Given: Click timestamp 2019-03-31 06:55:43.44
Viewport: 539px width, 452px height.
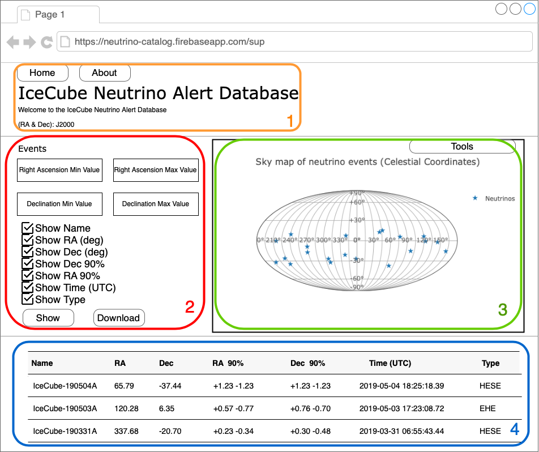Looking at the screenshot, I should pyautogui.click(x=402, y=432).
